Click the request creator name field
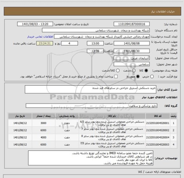 (x=102, y=36)
